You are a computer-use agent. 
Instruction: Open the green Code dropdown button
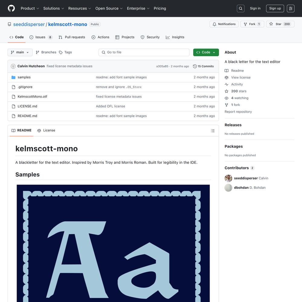206,52
